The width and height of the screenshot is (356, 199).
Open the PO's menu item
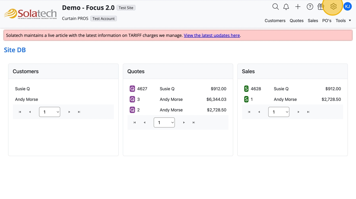point(327,20)
